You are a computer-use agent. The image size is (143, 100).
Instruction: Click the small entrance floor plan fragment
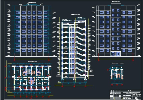117,74
